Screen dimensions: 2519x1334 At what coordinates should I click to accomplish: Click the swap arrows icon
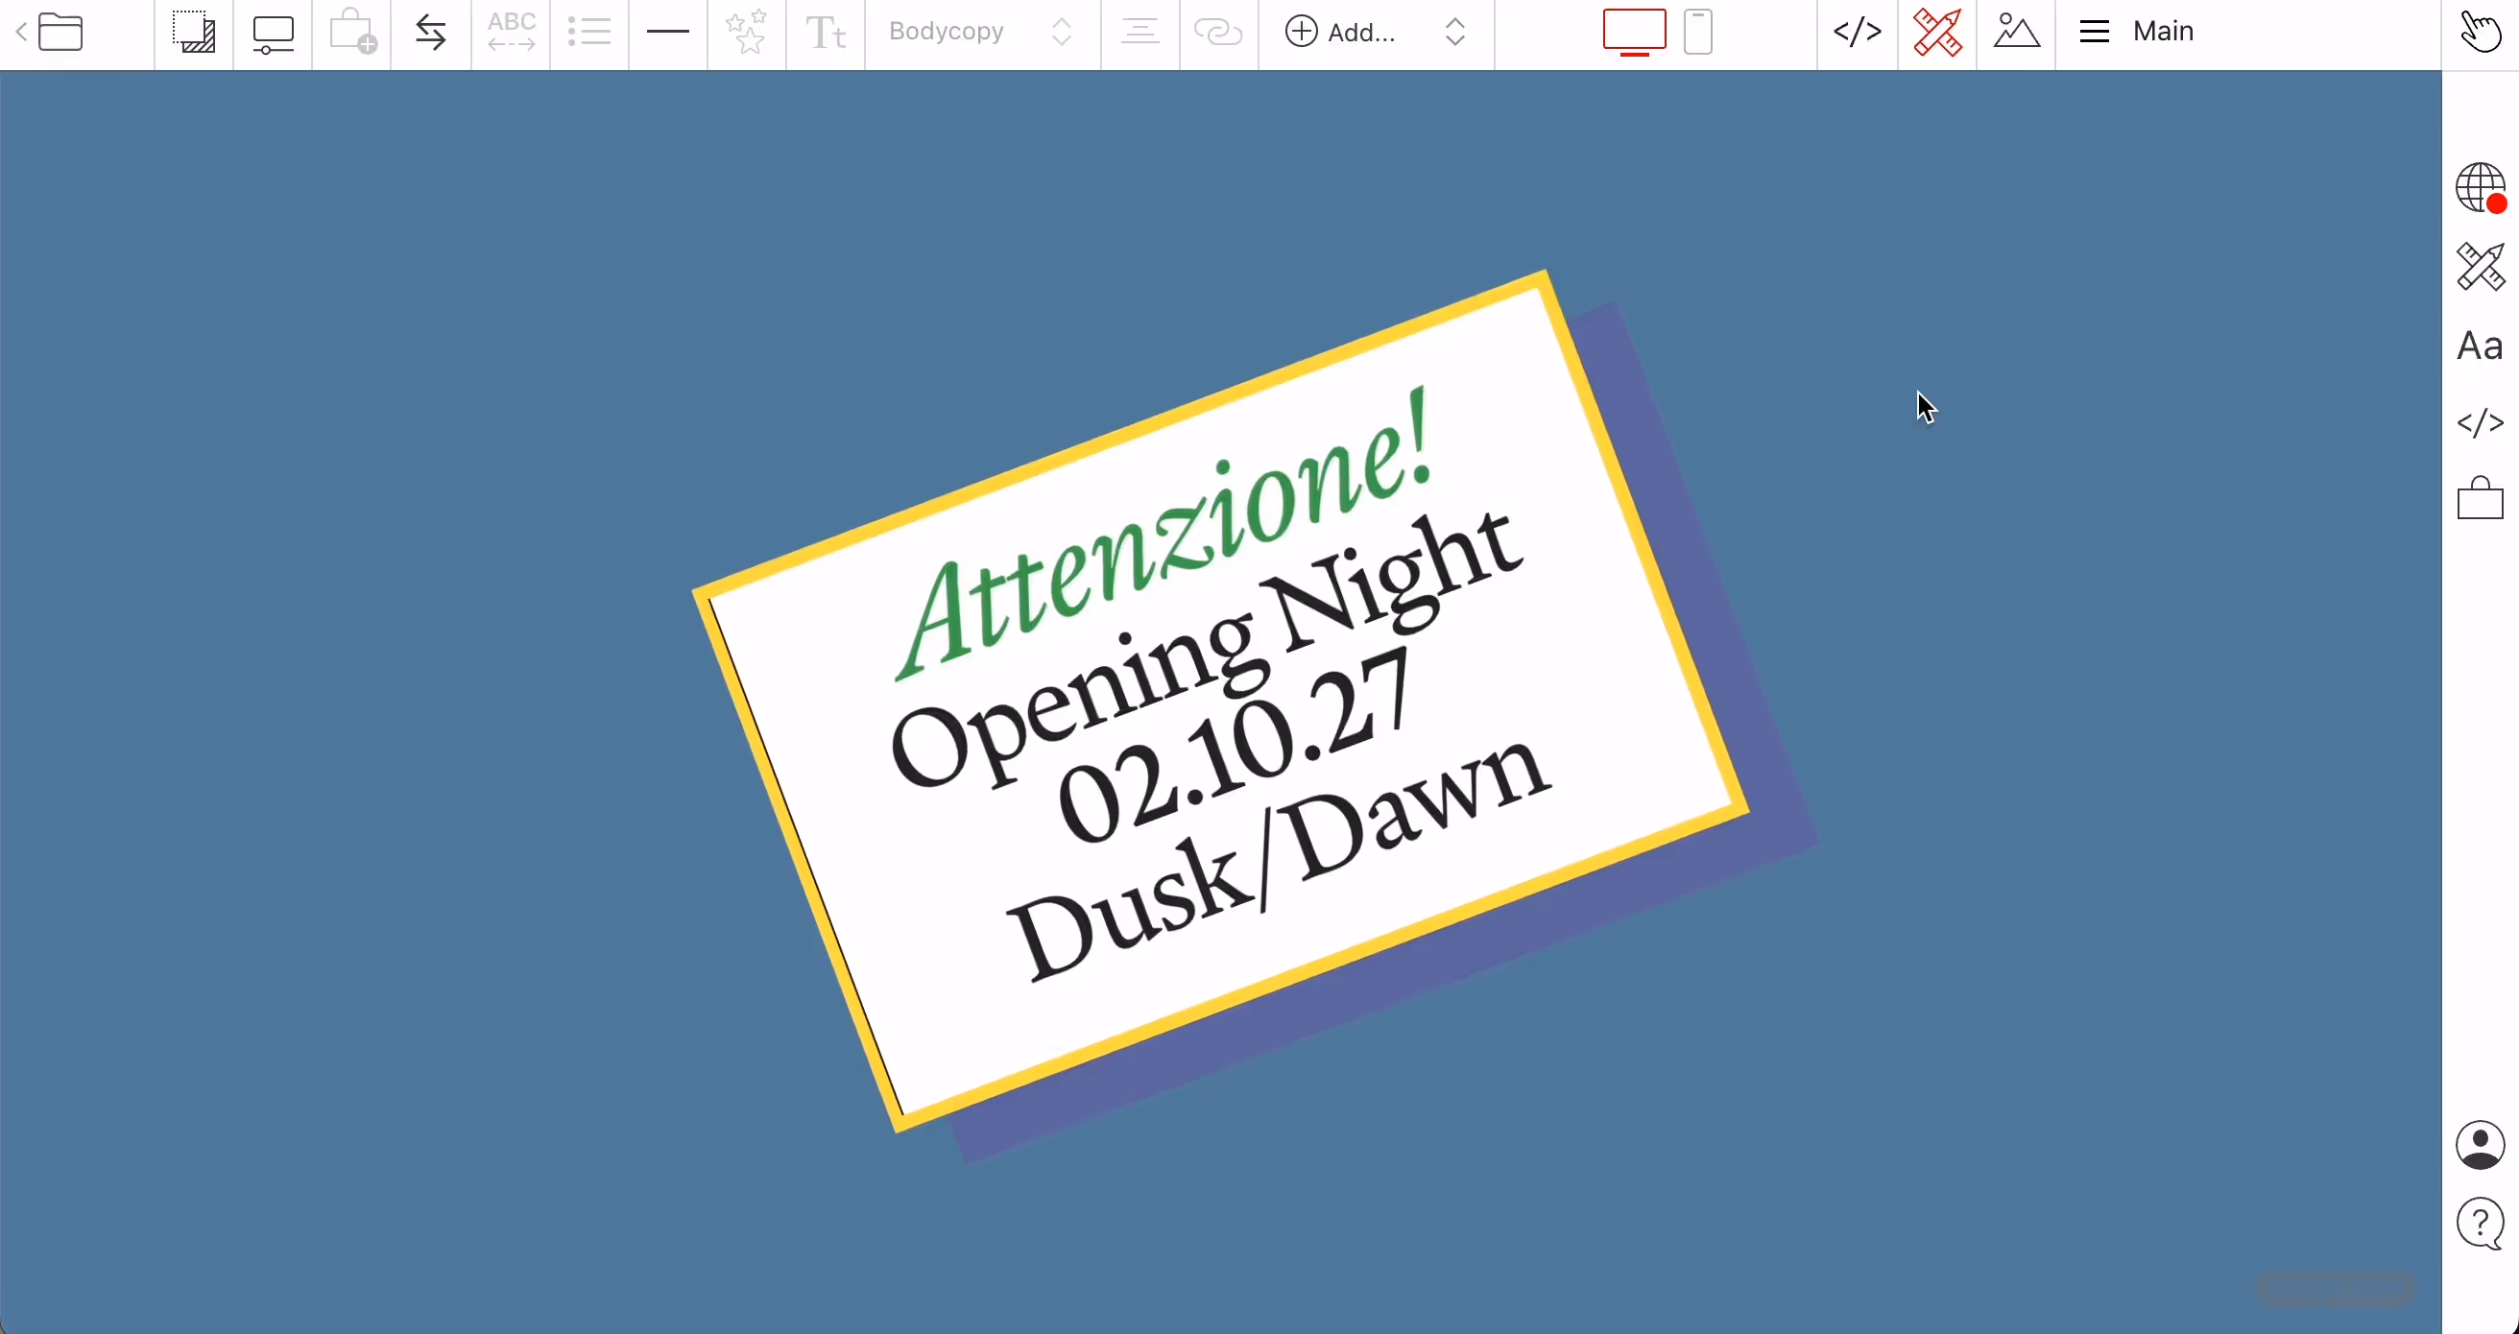[430, 33]
